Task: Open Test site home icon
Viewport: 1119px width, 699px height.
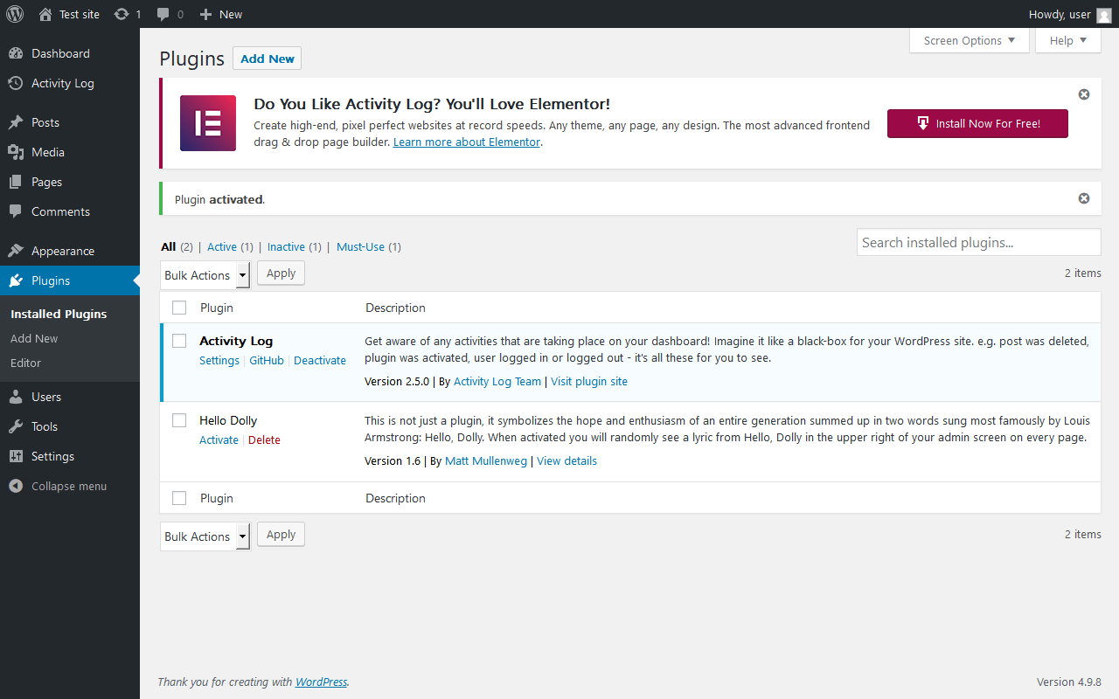Action: pos(45,14)
